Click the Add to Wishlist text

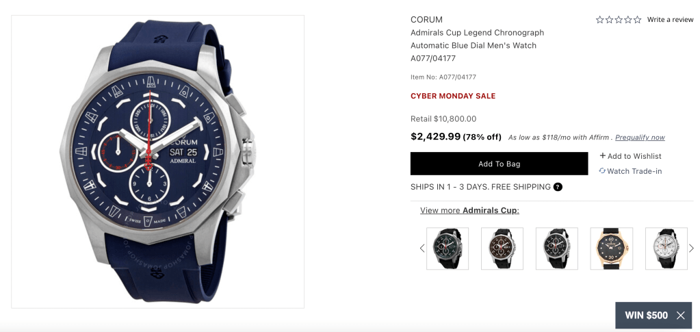634,156
